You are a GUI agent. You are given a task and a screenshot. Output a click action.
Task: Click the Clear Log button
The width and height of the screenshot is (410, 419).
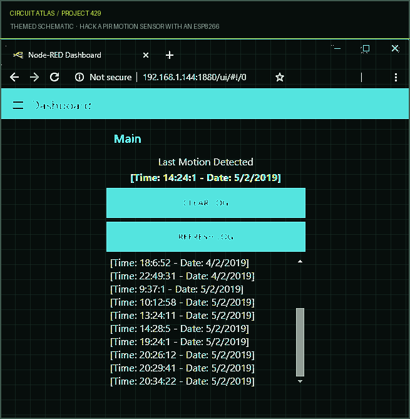(206, 203)
